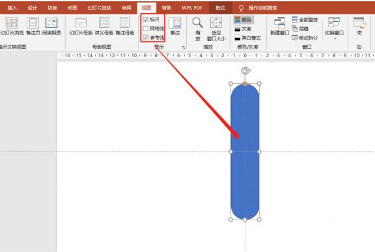Image resolution: width=375 pixels, height=252 pixels.
Task: Uncheck the Guides checkbox (参考线)
Action: click(x=145, y=38)
